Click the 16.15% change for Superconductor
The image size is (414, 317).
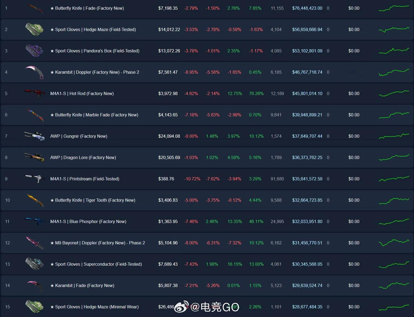pos(235,264)
